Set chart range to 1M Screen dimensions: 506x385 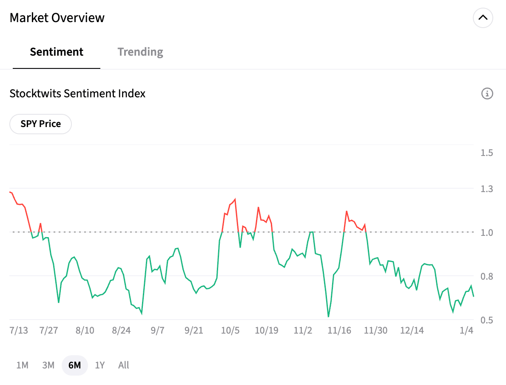point(22,365)
